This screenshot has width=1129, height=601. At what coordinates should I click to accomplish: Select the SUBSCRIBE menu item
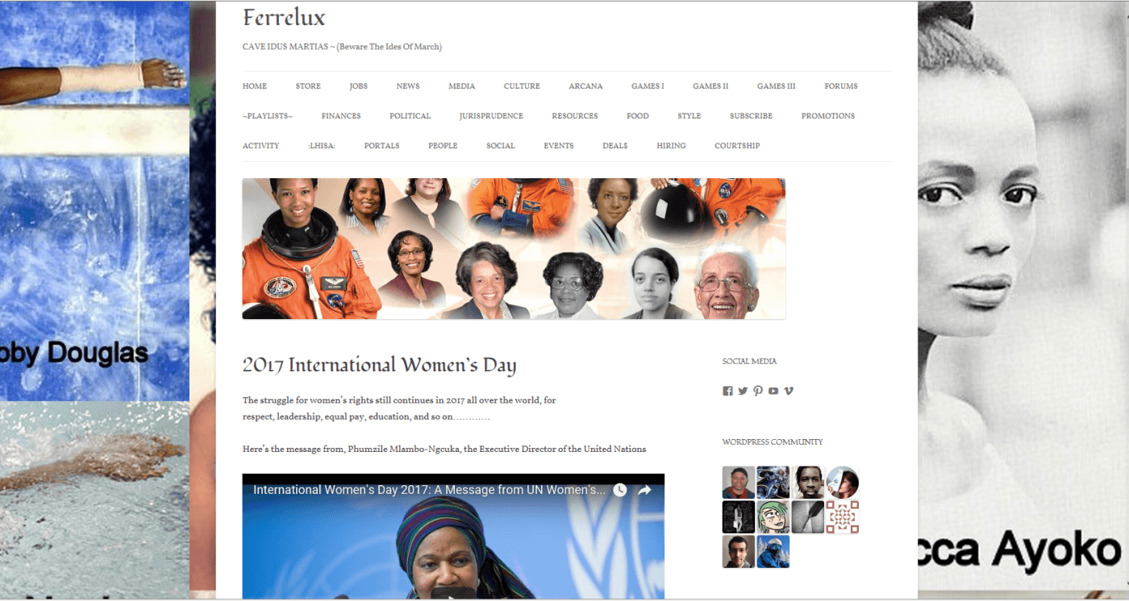[x=751, y=116]
